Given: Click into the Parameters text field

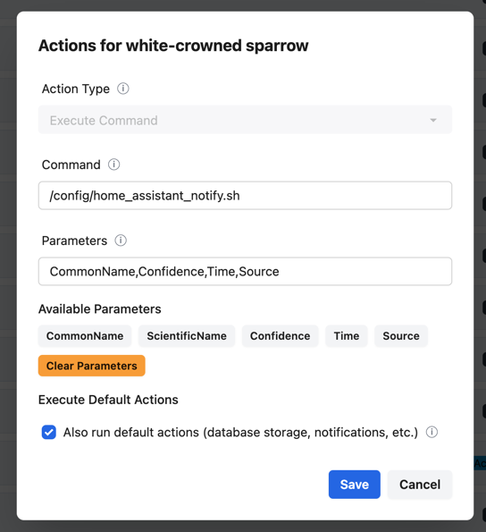Looking at the screenshot, I should click(x=245, y=272).
